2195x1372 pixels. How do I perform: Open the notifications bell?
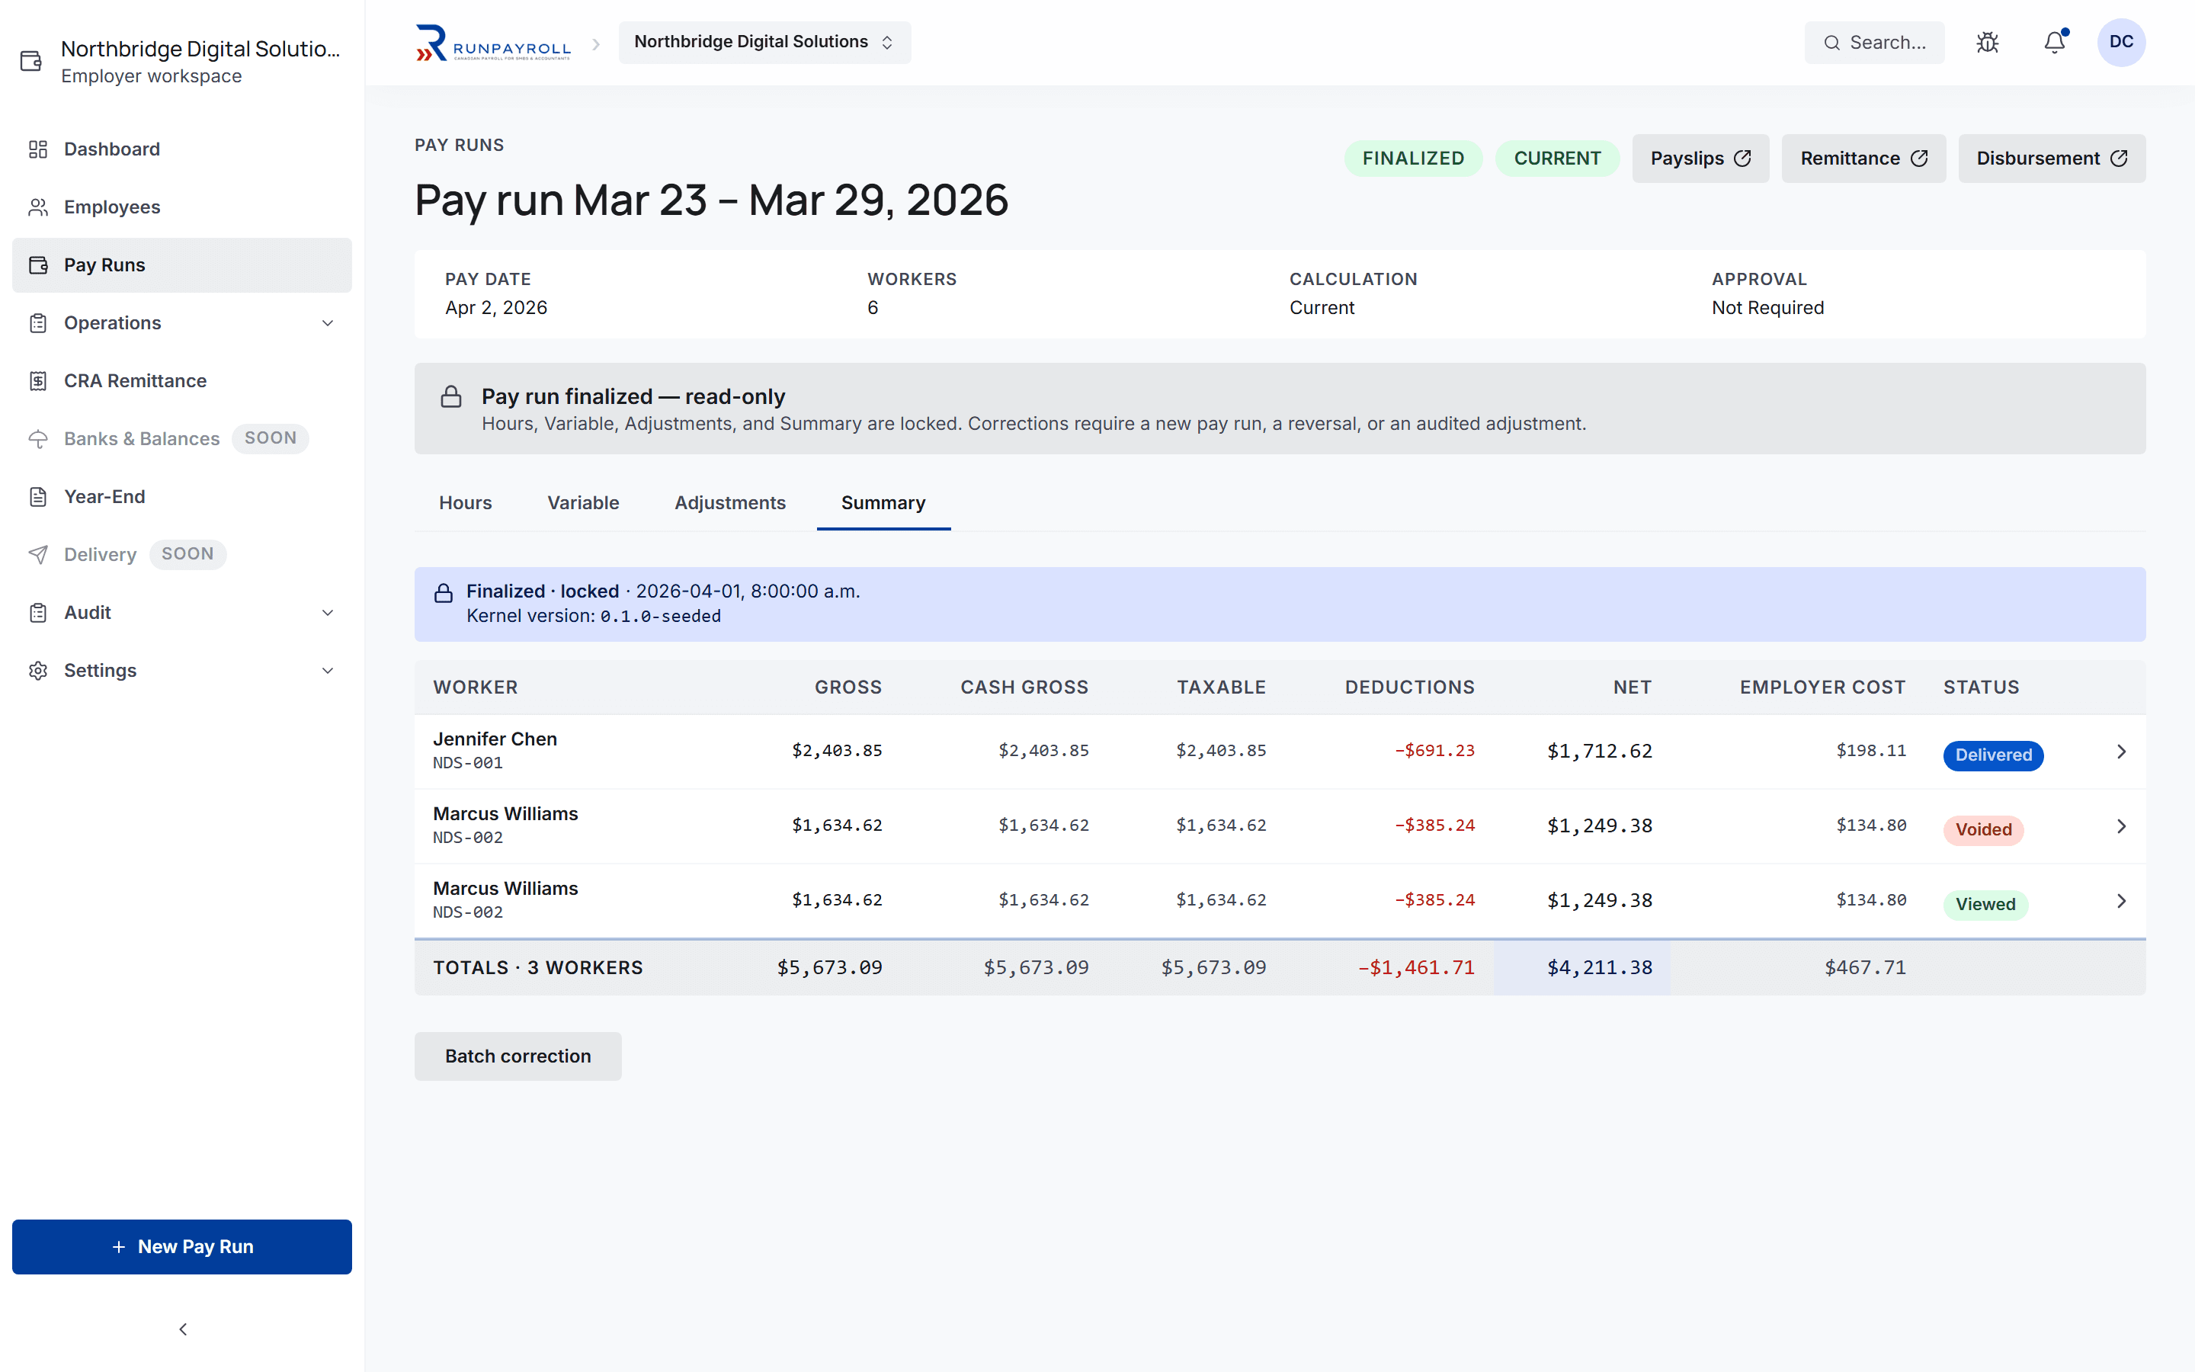[2055, 43]
